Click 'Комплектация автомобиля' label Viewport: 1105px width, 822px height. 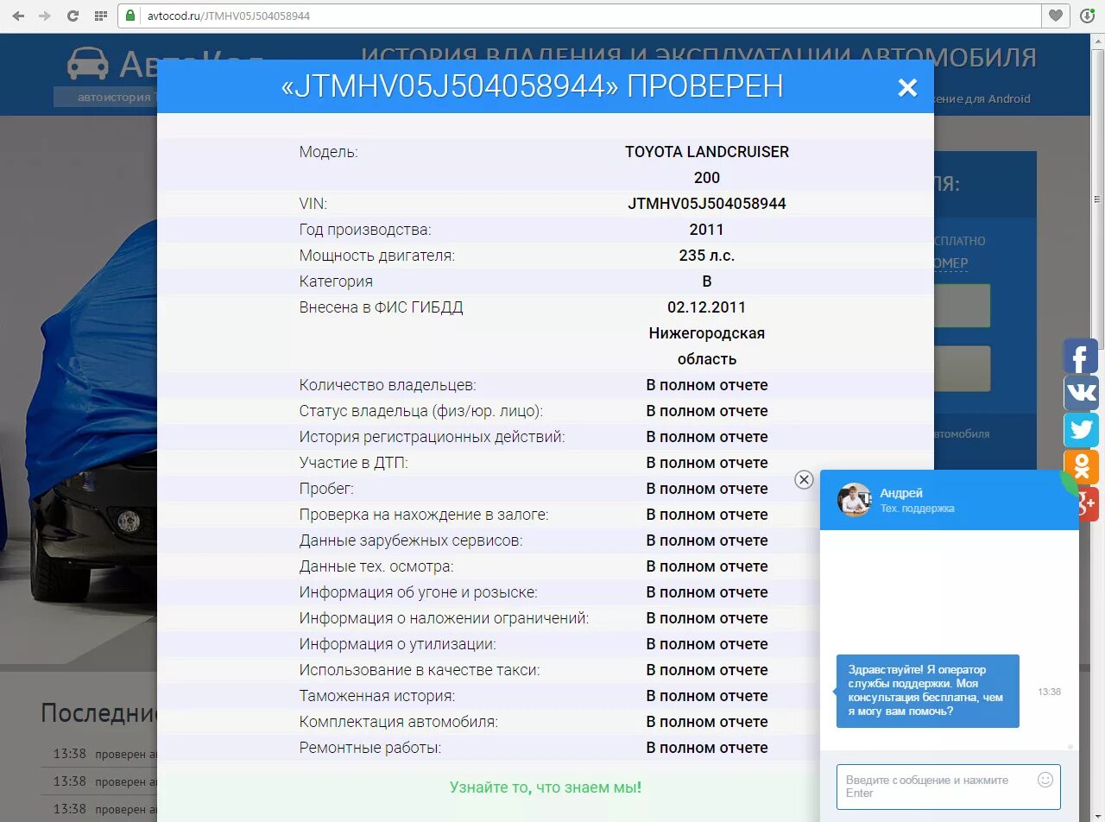pyautogui.click(x=399, y=722)
